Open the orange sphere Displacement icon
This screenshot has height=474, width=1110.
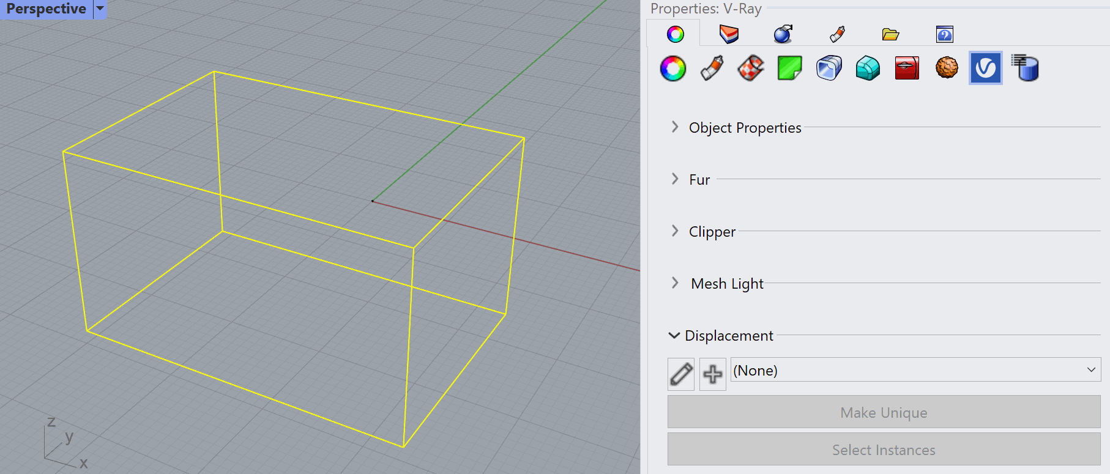click(947, 68)
